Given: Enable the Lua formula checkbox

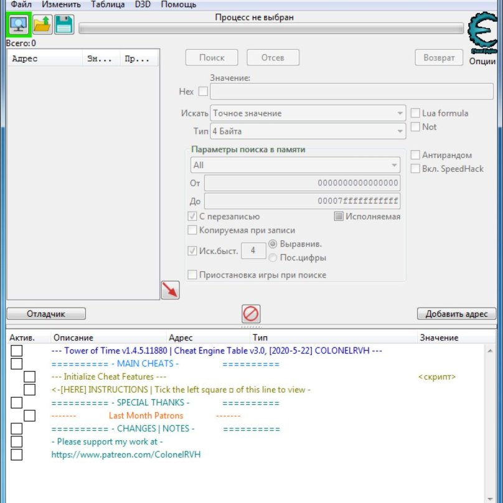Looking at the screenshot, I should point(415,113).
